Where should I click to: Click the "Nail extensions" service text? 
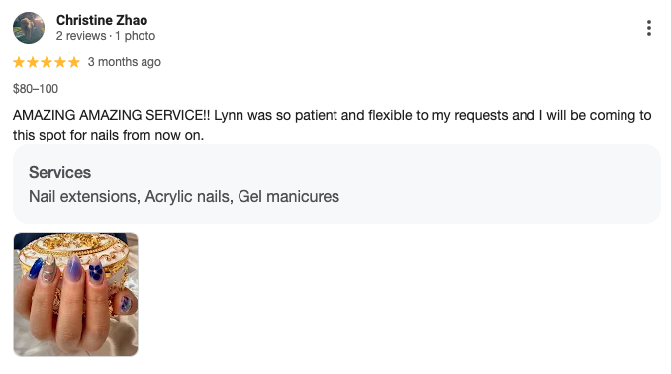coord(82,197)
